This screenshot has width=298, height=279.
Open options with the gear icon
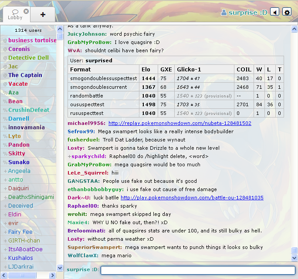287,12
